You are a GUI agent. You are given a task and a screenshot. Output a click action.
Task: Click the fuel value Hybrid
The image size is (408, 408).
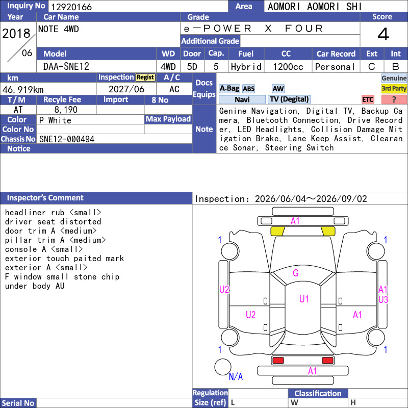click(x=246, y=67)
